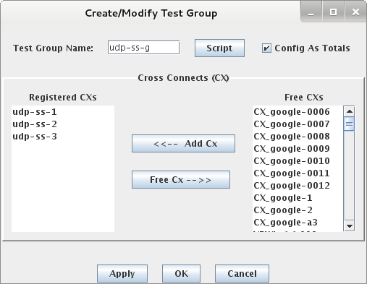The width and height of the screenshot is (367, 284).
Task: Select CX_google-0007 in Free CXs
Action: pyautogui.click(x=298, y=124)
